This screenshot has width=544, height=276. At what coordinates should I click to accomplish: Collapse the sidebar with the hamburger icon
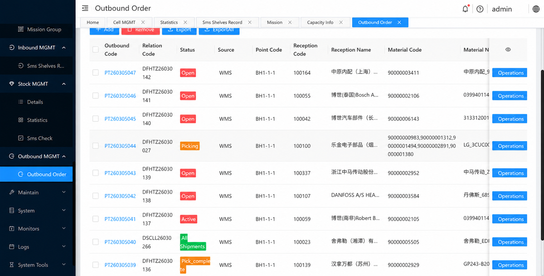click(85, 9)
